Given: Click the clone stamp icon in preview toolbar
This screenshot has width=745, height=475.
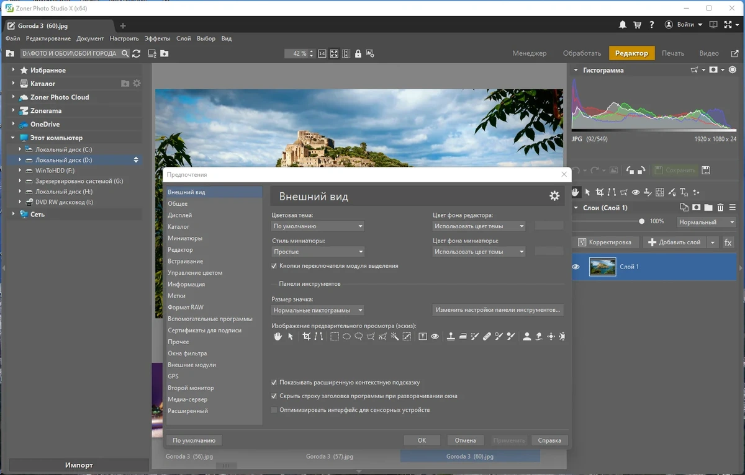Looking at the screenshot, I should coord(451,337).
